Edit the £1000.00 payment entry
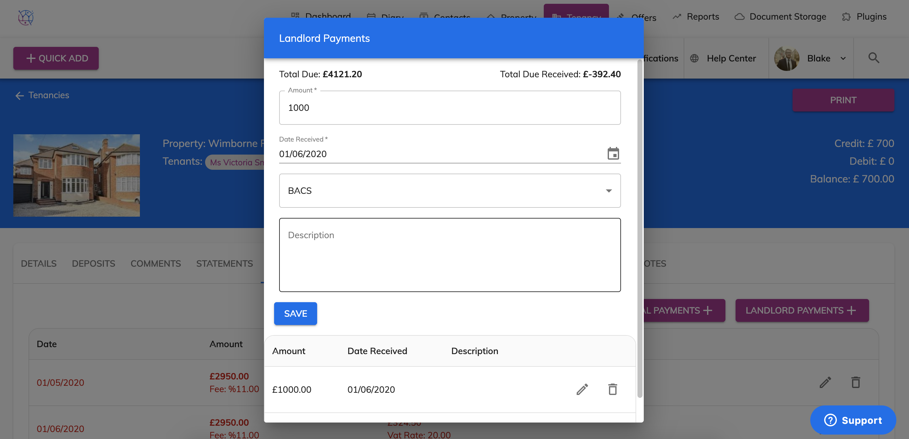The width and height of the screenshot is (909, 439). (582, 389)
